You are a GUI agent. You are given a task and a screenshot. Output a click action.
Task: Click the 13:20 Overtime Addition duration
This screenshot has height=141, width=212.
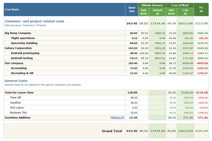pos(133,118)
